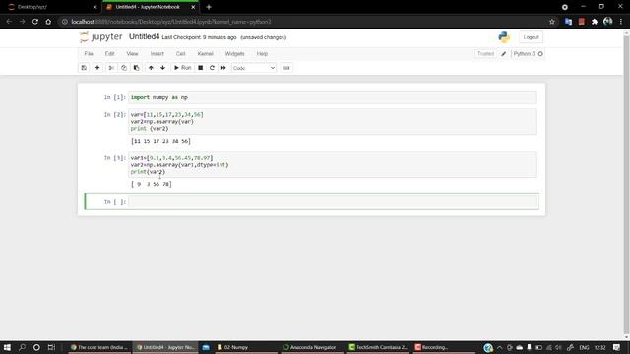Click the Logout button
This screenshot has width=630, height=354.
tap(531, 37)
